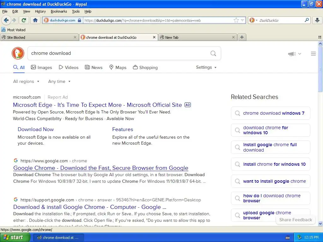Search related: download chrome for windows 10
The height and width of the screenshot is (242, 323).
[270, 130]
